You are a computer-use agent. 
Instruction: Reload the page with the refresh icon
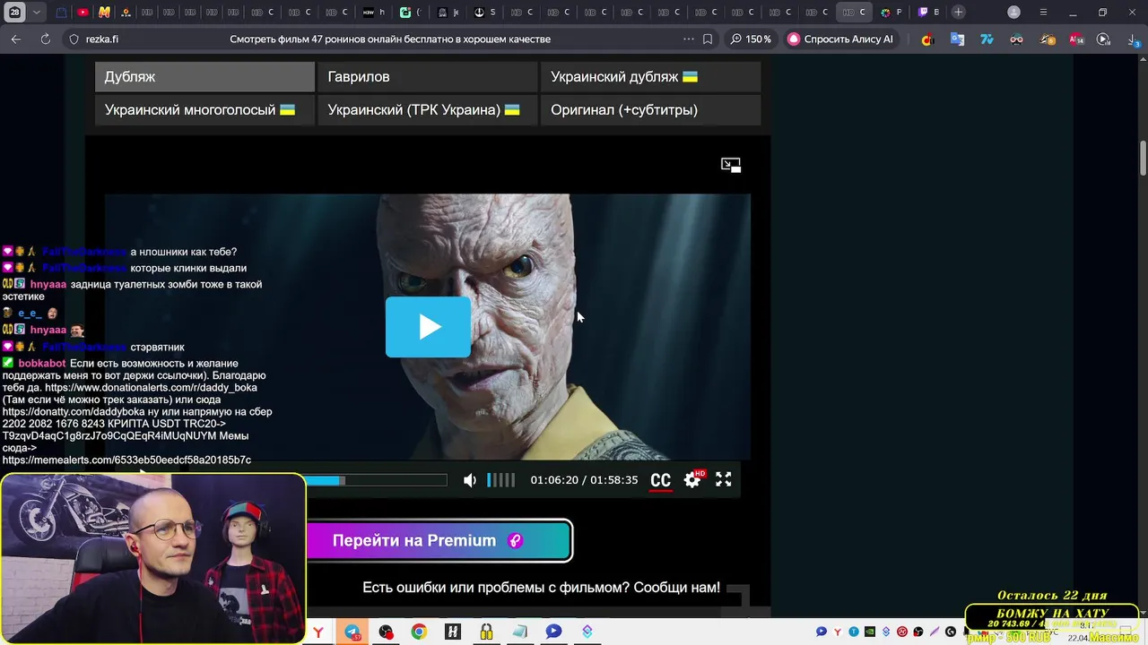(45, 39)
